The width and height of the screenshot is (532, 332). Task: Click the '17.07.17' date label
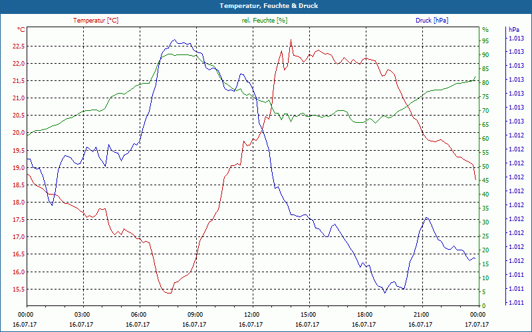point(477,325)
